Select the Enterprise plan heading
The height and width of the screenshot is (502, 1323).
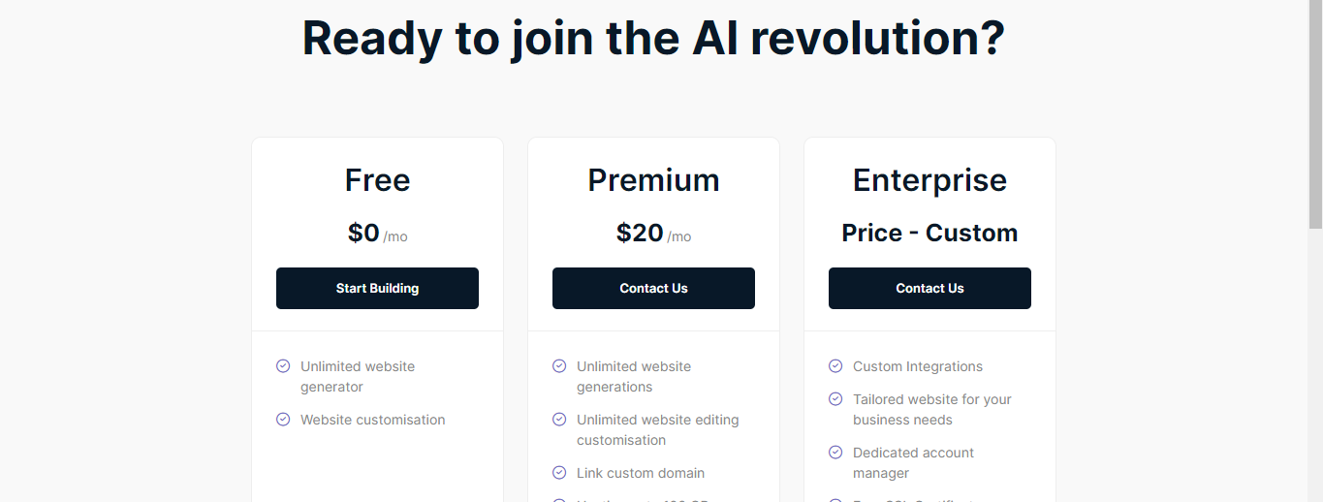click(x=929, y=181)
